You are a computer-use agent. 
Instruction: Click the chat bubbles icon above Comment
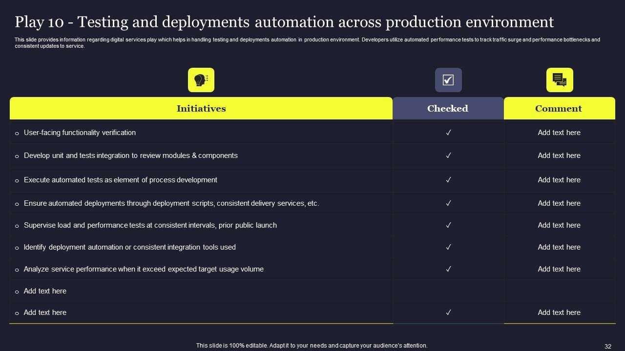click(560, 80)
